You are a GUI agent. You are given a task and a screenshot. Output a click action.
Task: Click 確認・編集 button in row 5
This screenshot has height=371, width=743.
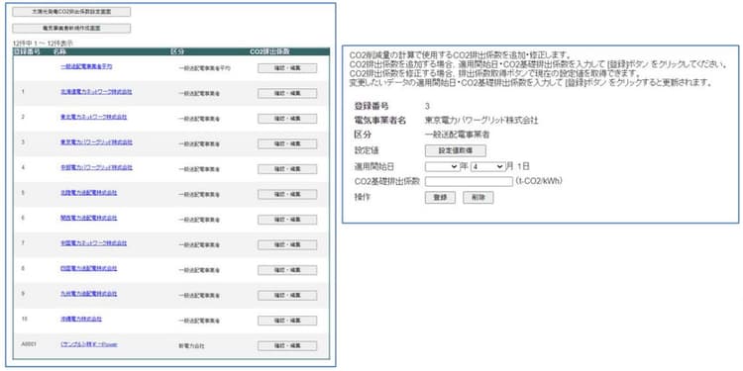287,195
